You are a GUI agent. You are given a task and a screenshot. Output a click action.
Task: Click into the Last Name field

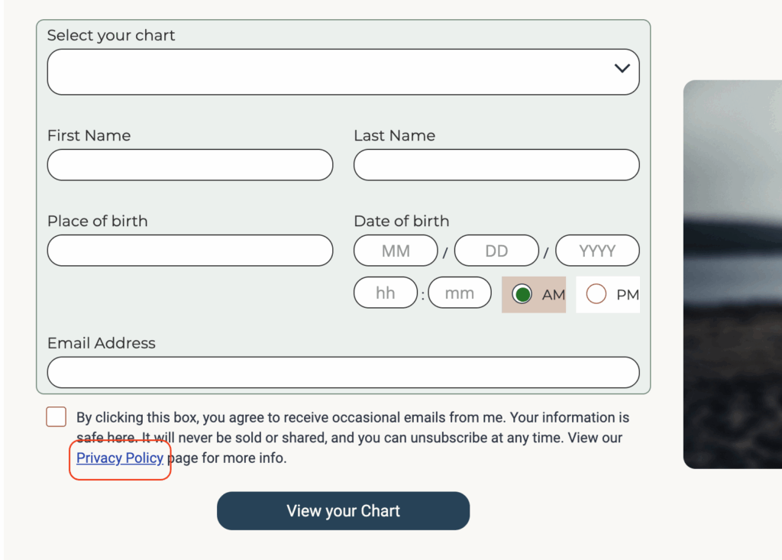pos(496,165)
